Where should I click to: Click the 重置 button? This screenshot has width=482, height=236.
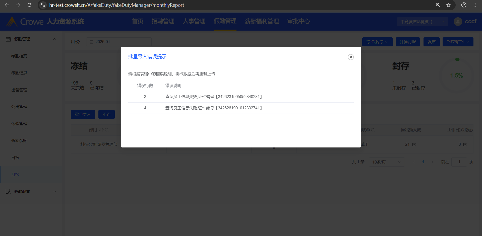107,114
